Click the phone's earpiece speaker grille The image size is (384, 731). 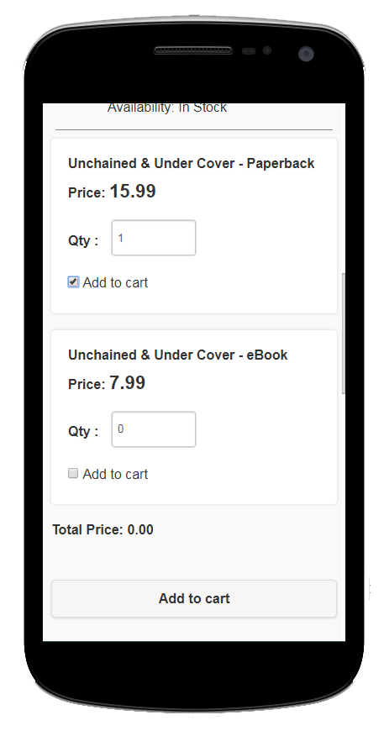(193, 50)
